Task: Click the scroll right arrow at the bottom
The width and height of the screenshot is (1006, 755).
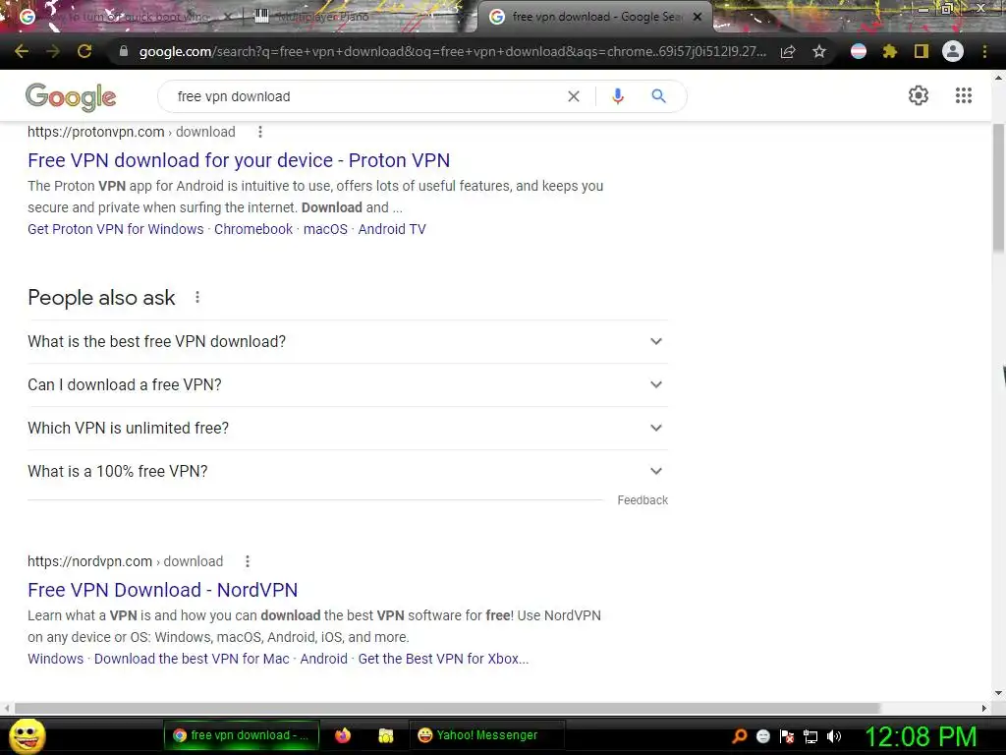Action: pyautogui.click(x=984, y=708)
